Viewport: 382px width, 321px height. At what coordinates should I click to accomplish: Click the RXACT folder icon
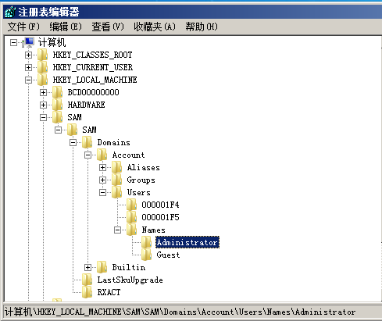tap(87, 292)
